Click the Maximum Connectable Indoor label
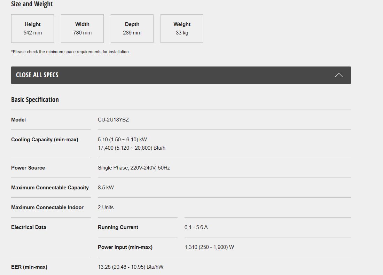 point(47,207)
